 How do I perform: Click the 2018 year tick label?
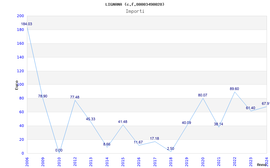pos(171,162)
